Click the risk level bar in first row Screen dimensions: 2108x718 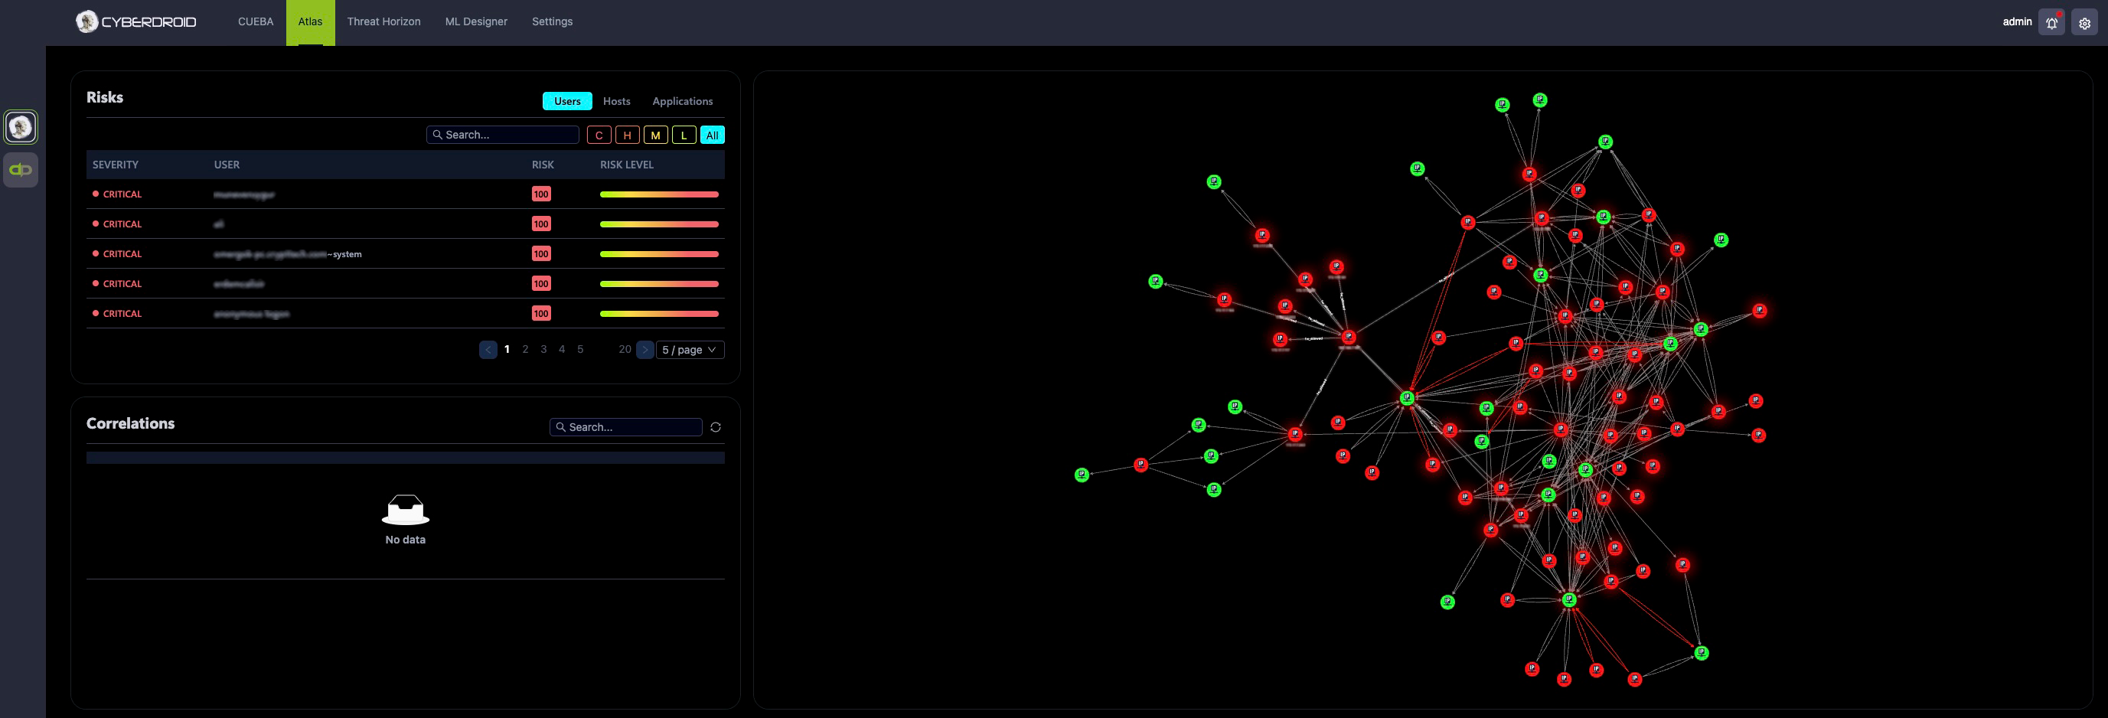(659, 195)
